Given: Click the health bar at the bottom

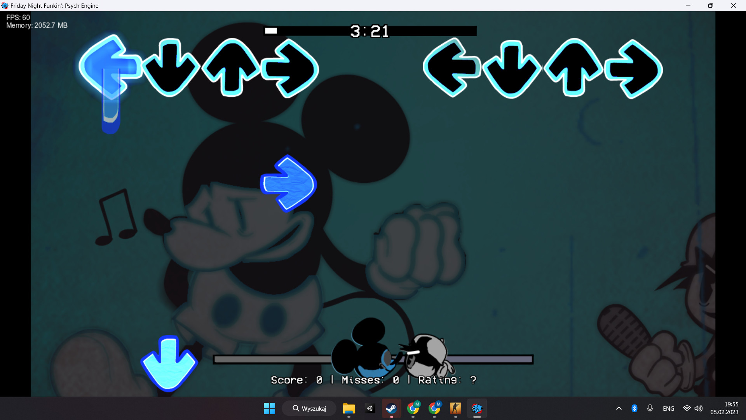Looking at the screenshot, I should [x=373, y=359].
